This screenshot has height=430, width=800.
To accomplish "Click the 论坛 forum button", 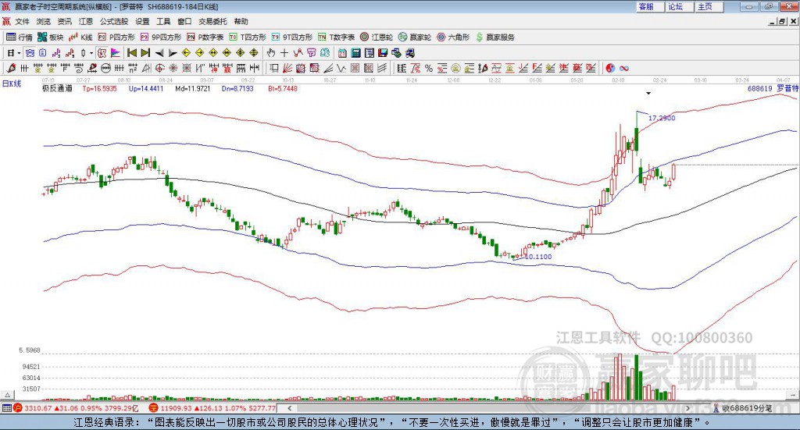I will point(679,6).
